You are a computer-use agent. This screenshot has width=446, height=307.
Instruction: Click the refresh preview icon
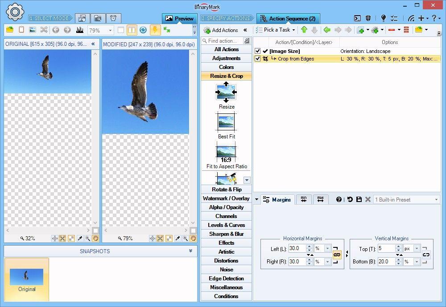click(143, 30)
